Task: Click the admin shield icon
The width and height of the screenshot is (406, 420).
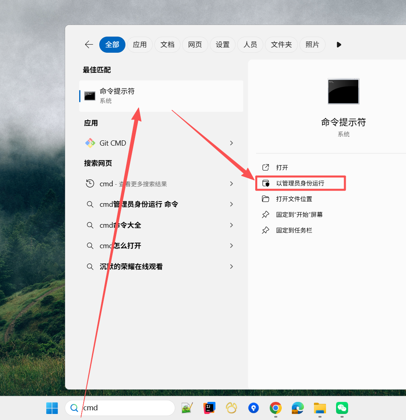Action: point(266,183)
